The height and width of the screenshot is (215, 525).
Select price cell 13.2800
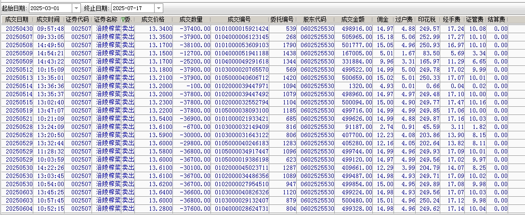pyautogui.click(x=161, y=208)
